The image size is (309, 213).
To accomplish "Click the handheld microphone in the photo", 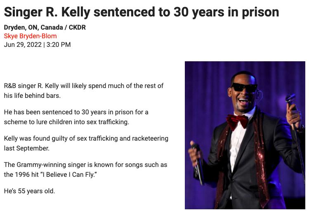I will (197, 155).
